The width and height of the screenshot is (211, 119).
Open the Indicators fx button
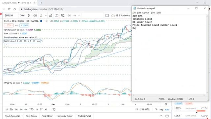41,16
